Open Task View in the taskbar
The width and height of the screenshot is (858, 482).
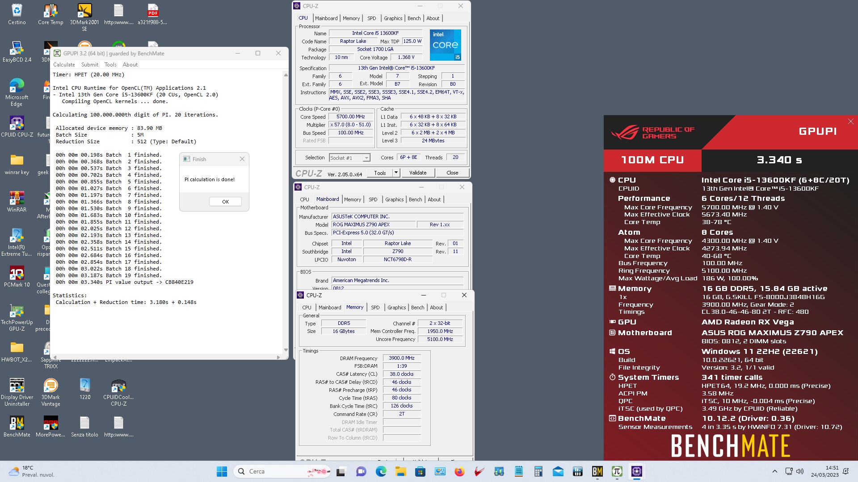[x=341, y=471]
